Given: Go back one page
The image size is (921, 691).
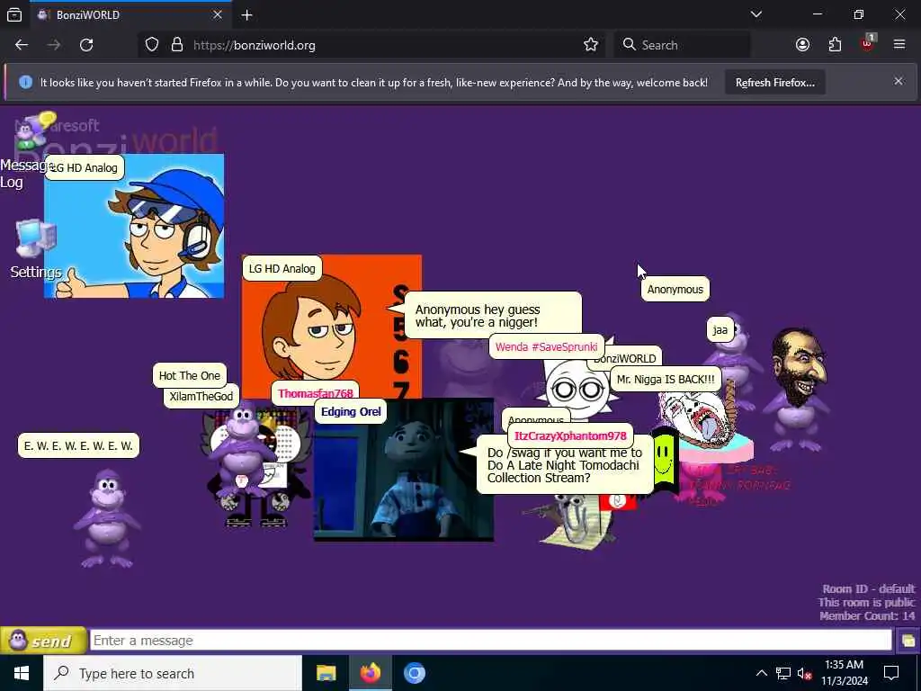Looking at the screenshot, I should click(22, 45).
